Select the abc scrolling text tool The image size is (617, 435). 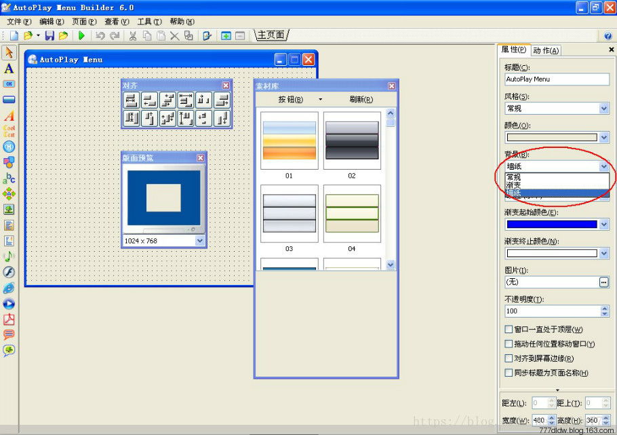pos(9,178)
